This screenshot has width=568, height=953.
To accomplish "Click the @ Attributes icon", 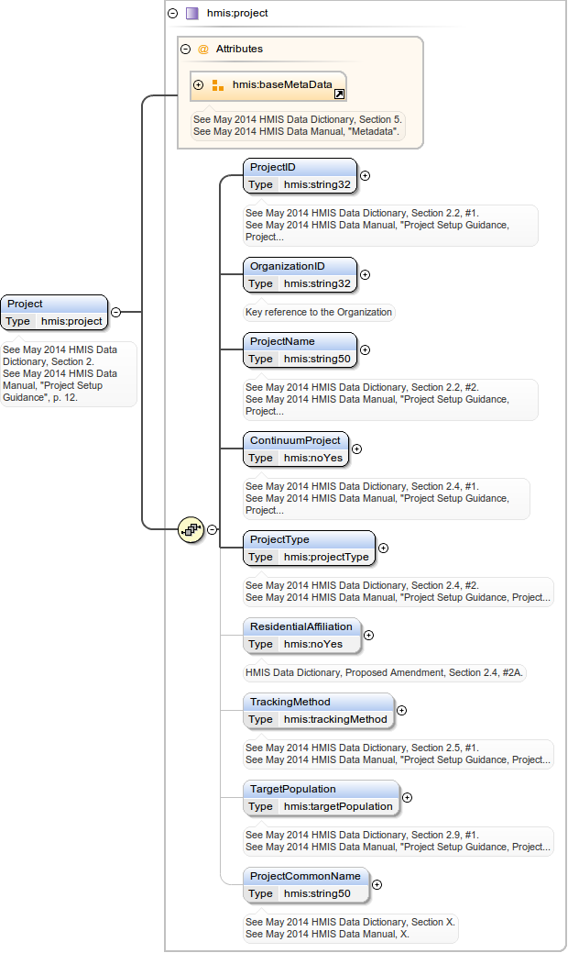I will tap(203, 50).
